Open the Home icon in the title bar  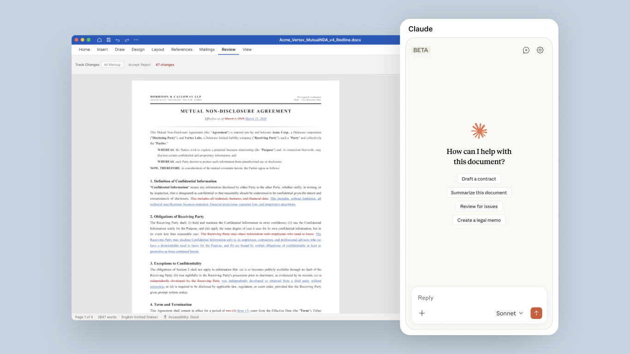tap(99, 40)
